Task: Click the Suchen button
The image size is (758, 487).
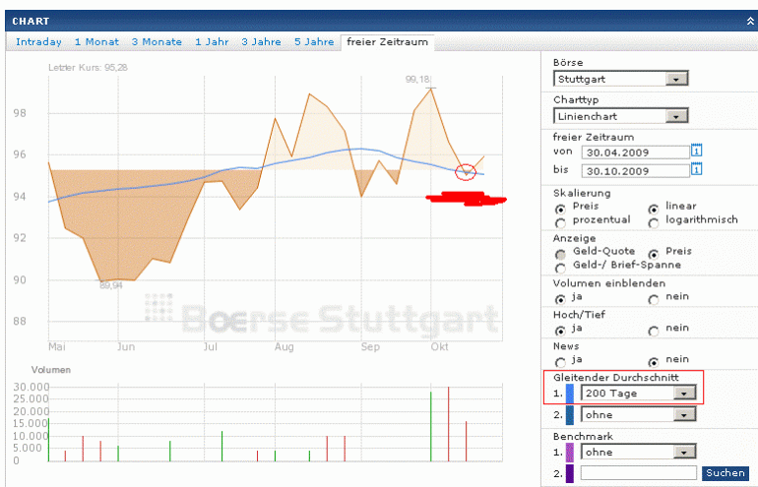Action: (725, 473)
